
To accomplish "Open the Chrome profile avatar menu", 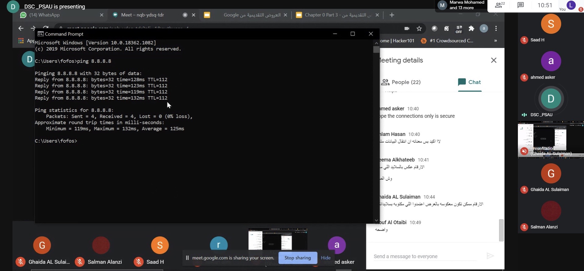I will pos(484,29).
